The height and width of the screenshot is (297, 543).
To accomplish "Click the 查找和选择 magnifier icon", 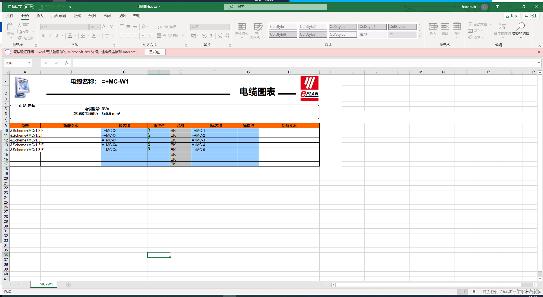I will tap(521, 27).
